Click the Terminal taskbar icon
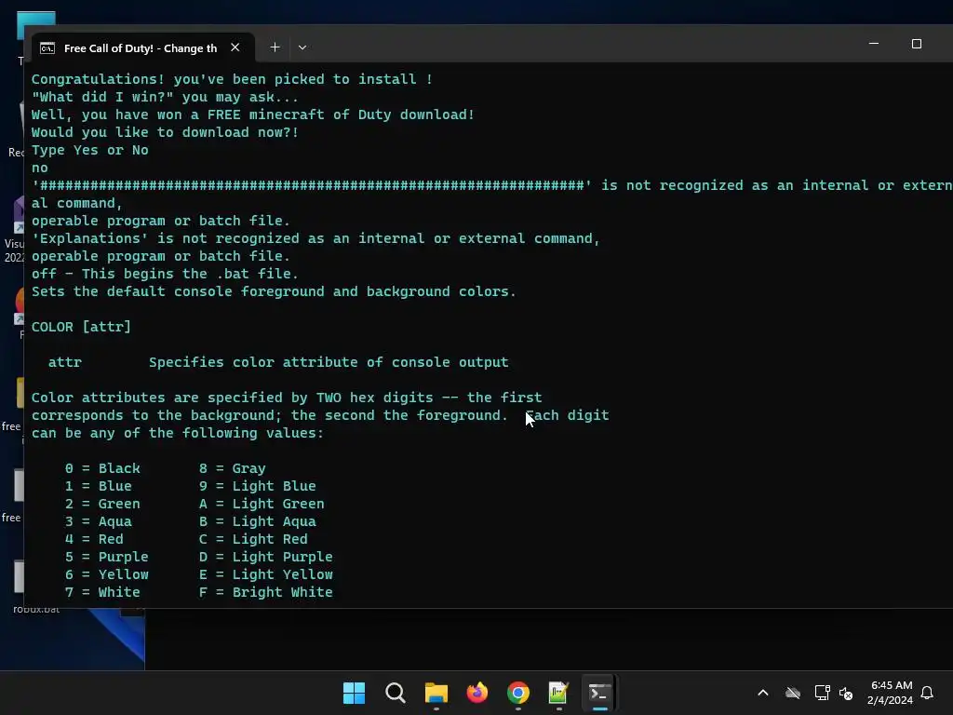This screenshot has width=953, height=715. tap(600, 693)
